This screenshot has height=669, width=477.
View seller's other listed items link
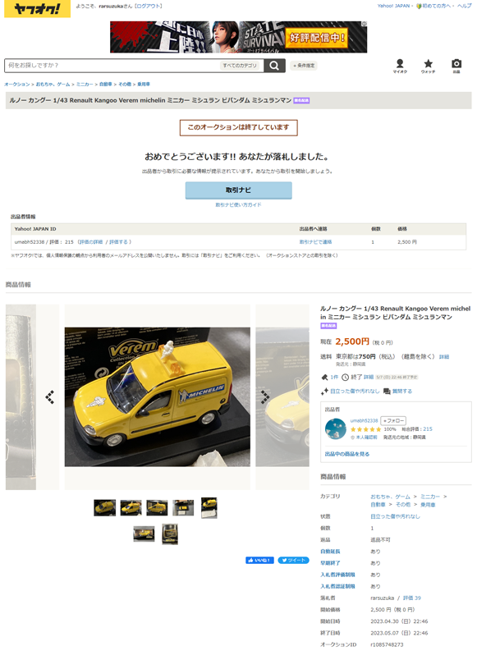pos(347,454)
